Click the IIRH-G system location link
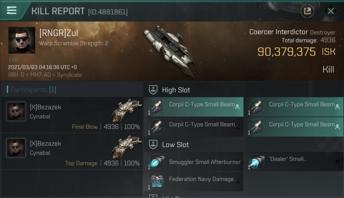This screenshot has width=344, height=198. click(16, 75)
